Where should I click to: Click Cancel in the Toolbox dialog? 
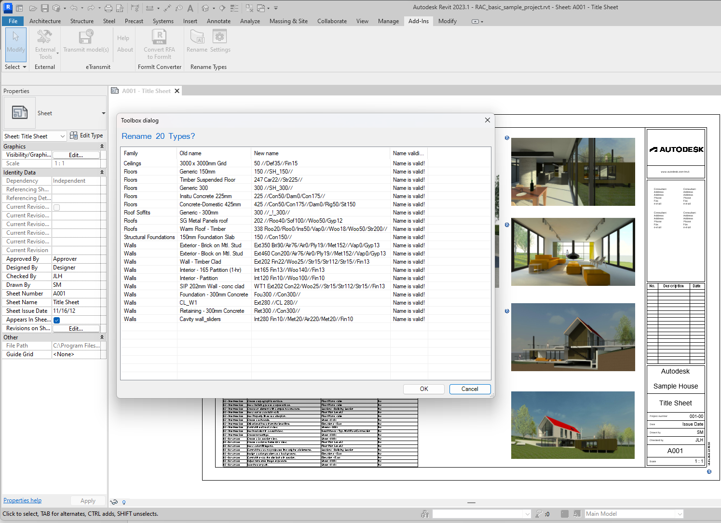[x=470, y=389]
